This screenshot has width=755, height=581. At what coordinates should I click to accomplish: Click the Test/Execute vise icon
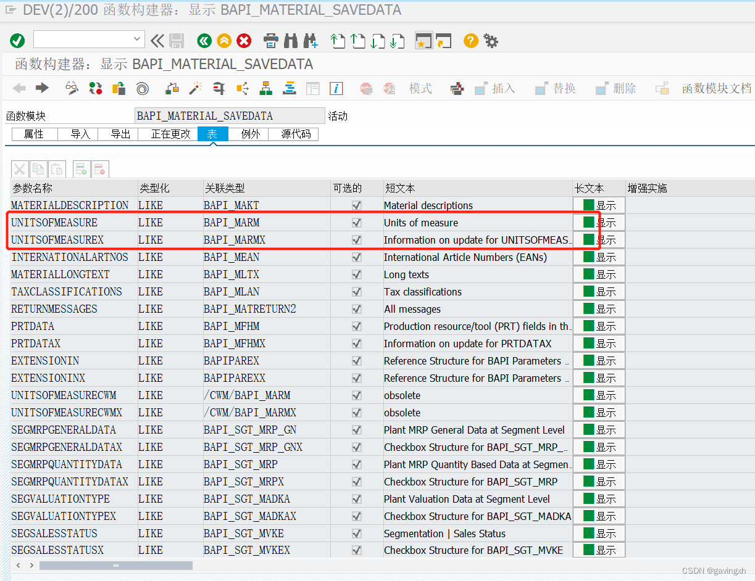[219, 88]
